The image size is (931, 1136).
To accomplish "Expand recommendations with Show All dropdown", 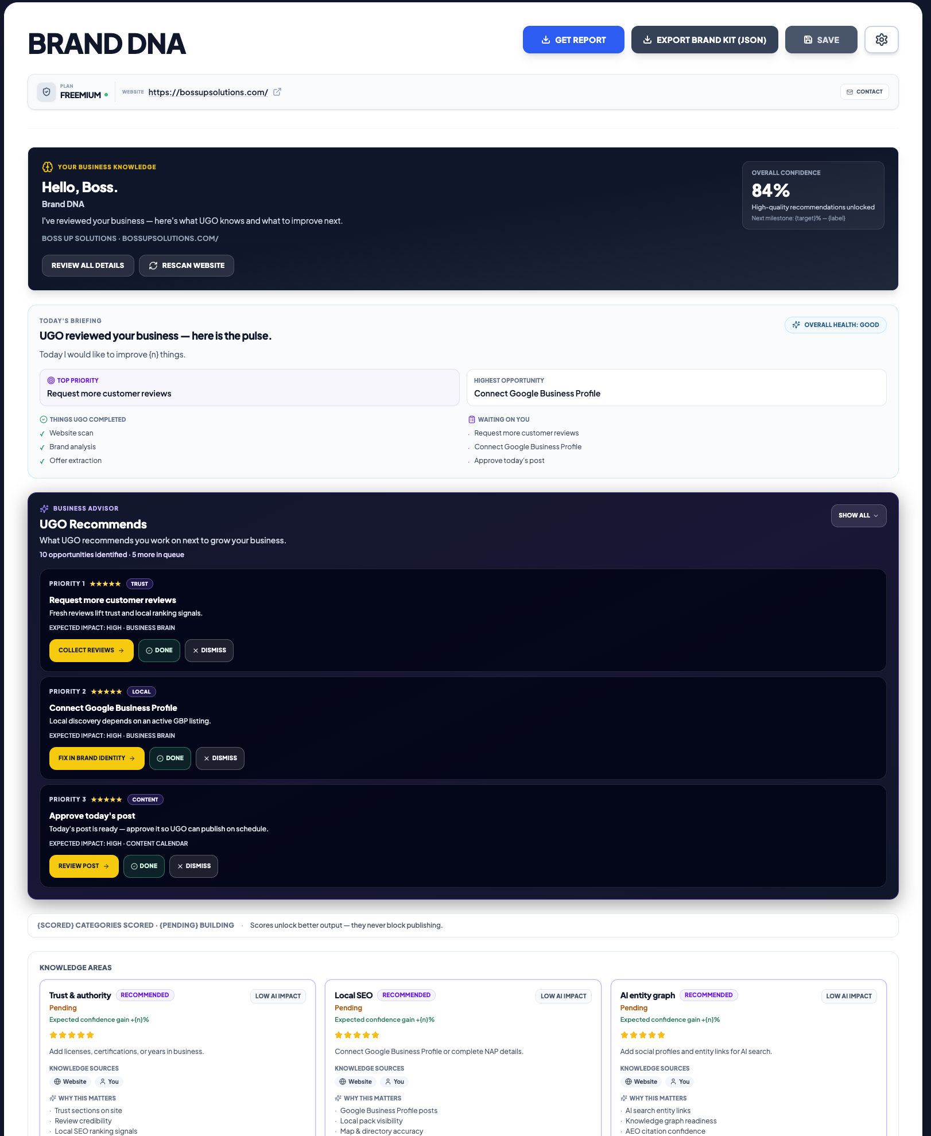I will click(x=859, y=515).
